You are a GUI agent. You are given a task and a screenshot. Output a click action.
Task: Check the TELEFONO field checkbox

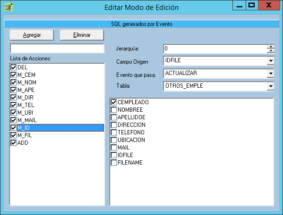(114, 132)
